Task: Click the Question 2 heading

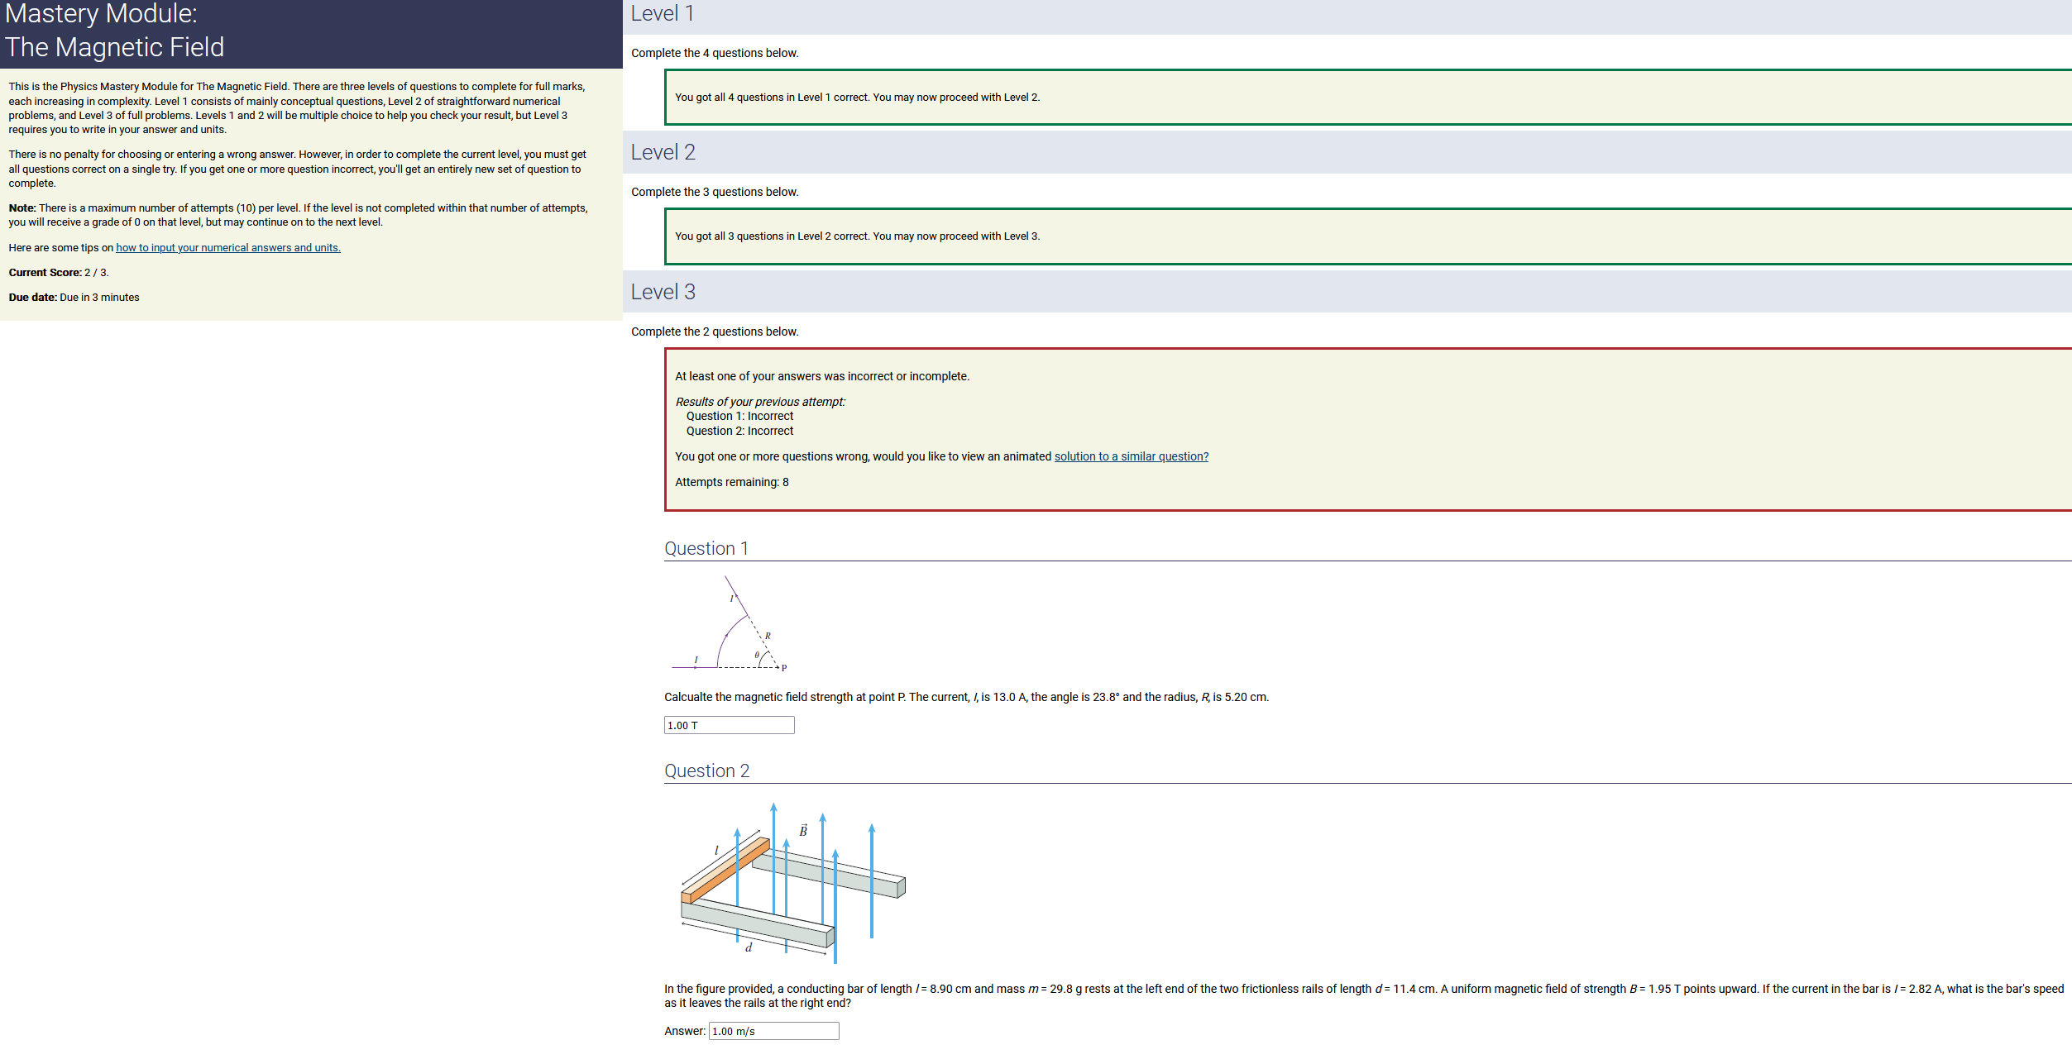Action: point(706,771)
